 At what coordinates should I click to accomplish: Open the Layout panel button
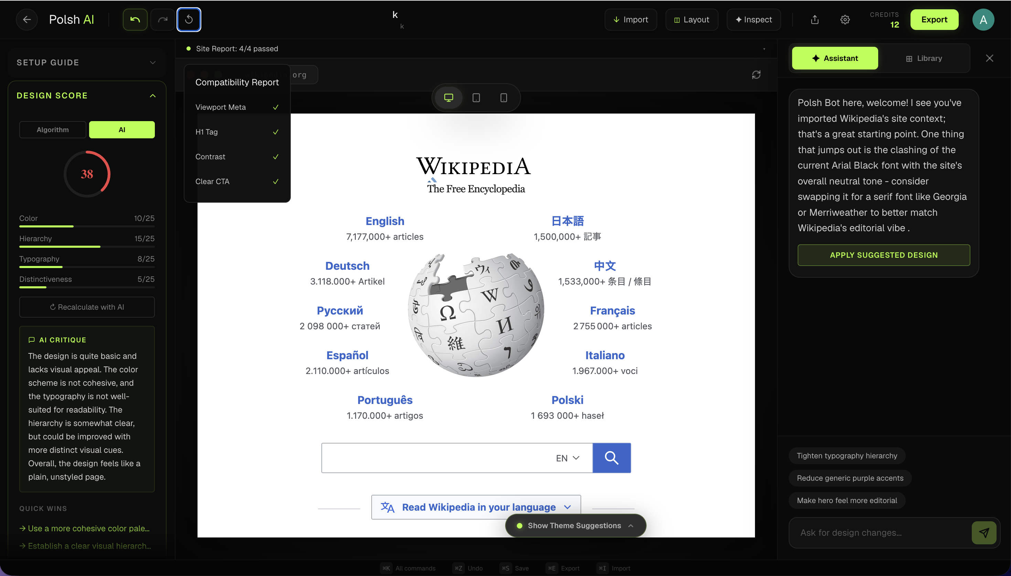click(691, 19)
